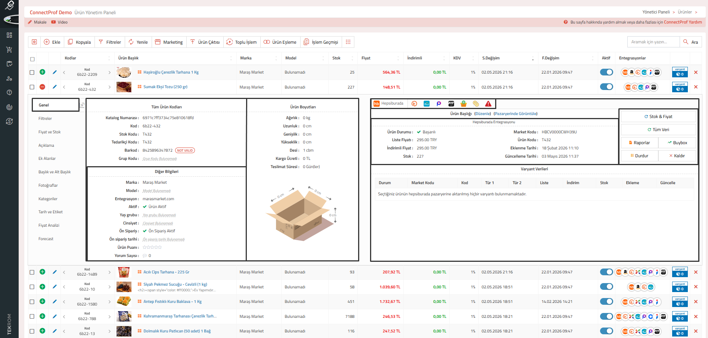The height and width of the screenshot is (338, 708).
Task: Click the table settings icon left of Ekle
Action: tap(34, 42)
